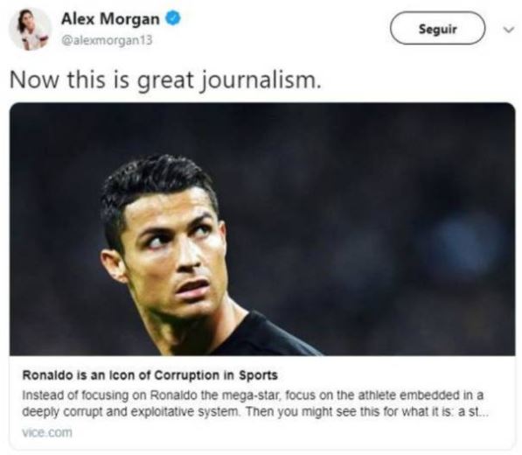Click the word "journalism" in the tweet
522x455 pixels.
click(261, 81)
